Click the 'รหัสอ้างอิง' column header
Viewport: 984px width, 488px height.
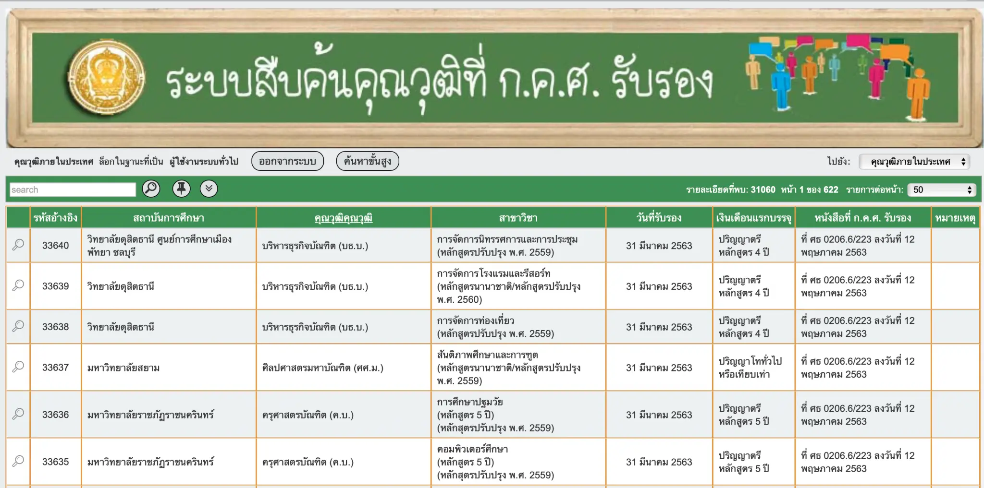click(55, 218)
